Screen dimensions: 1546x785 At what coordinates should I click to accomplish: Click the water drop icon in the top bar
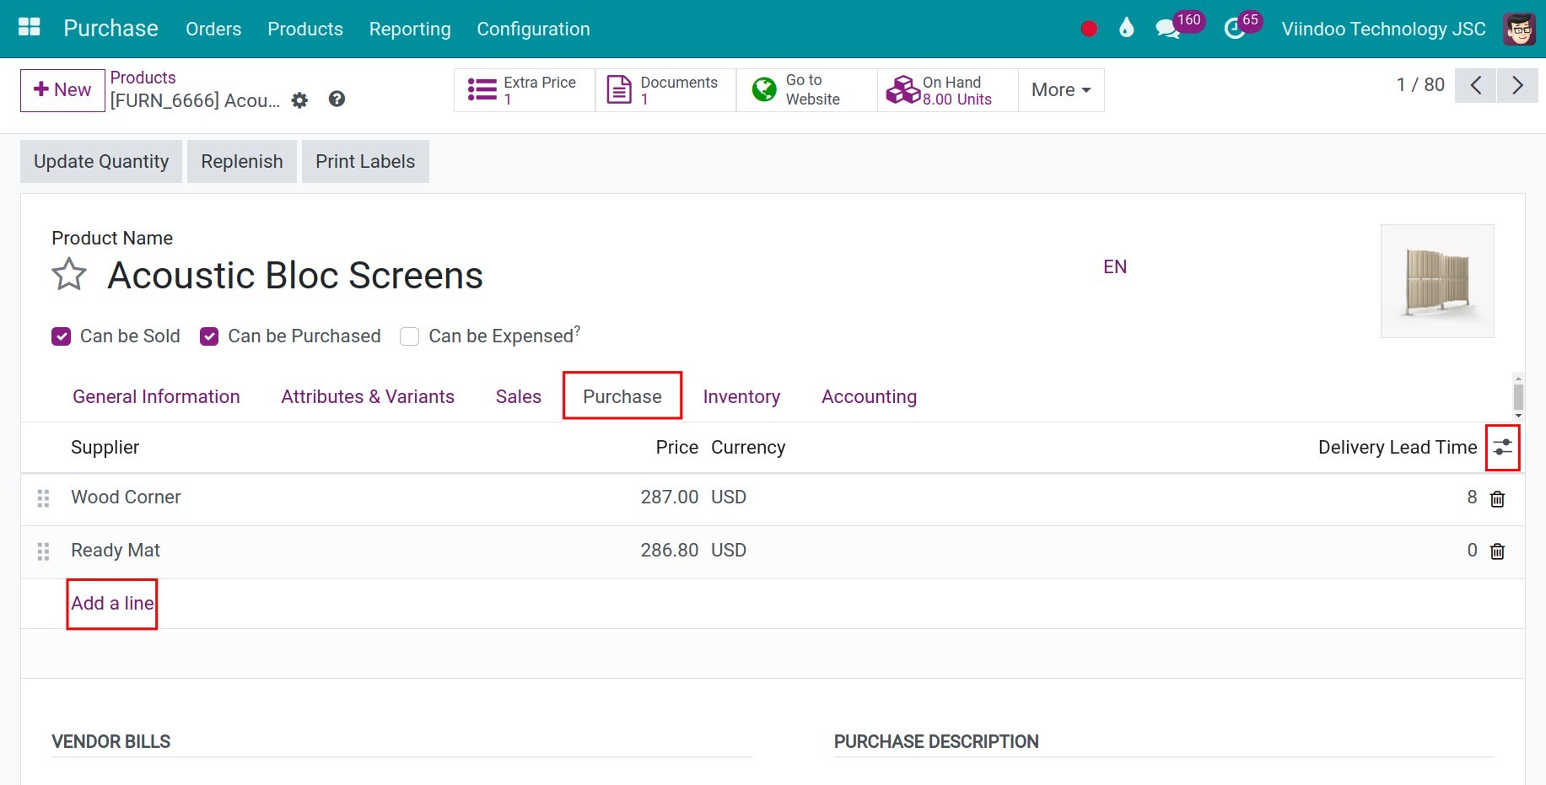point(1126,29)
